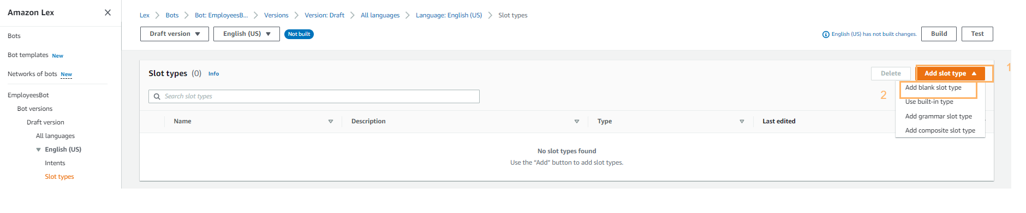
Task: Click the Type column header
Action: pyautogui.click(x=605, y=121)
